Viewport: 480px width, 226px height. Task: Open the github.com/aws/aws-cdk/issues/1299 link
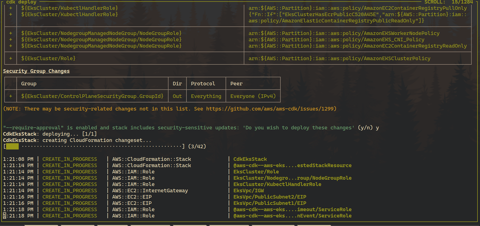coord(270,109)
